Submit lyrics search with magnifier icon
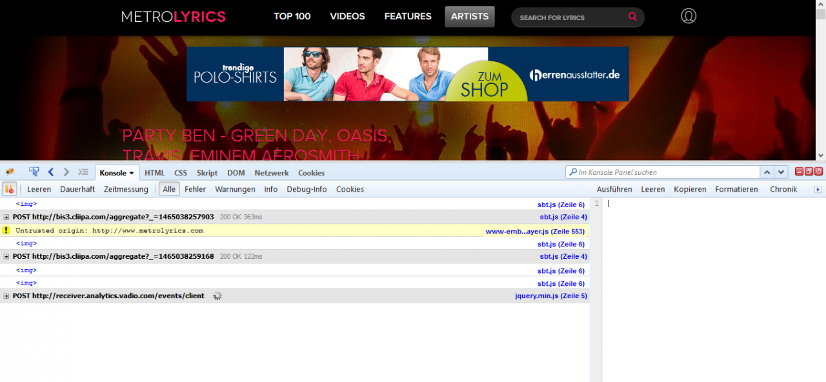826x382 pixels. pos(632,17)
